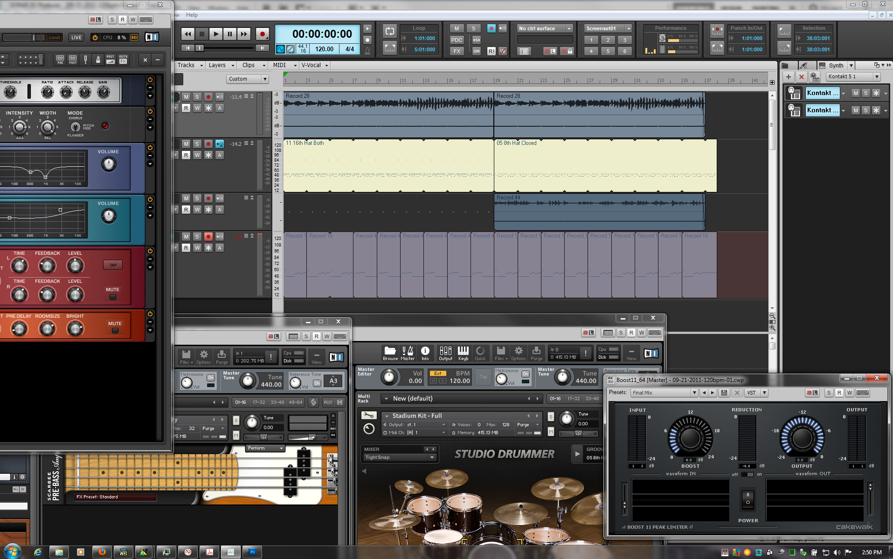The image size is (893, 559).
Task: Open the Options gear icon in Studio Drummer Kontakt
Action: coord(519,353)
